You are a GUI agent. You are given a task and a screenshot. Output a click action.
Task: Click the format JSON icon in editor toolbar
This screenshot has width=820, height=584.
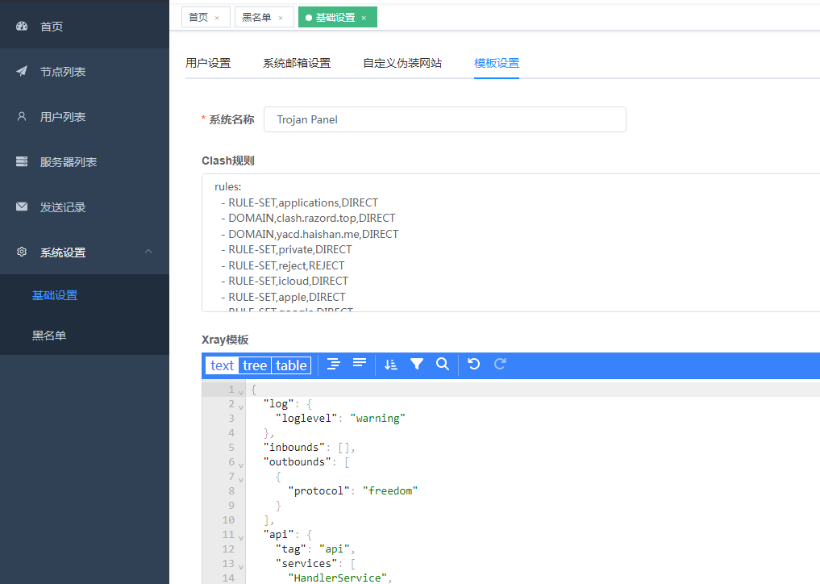click(334, 365)
